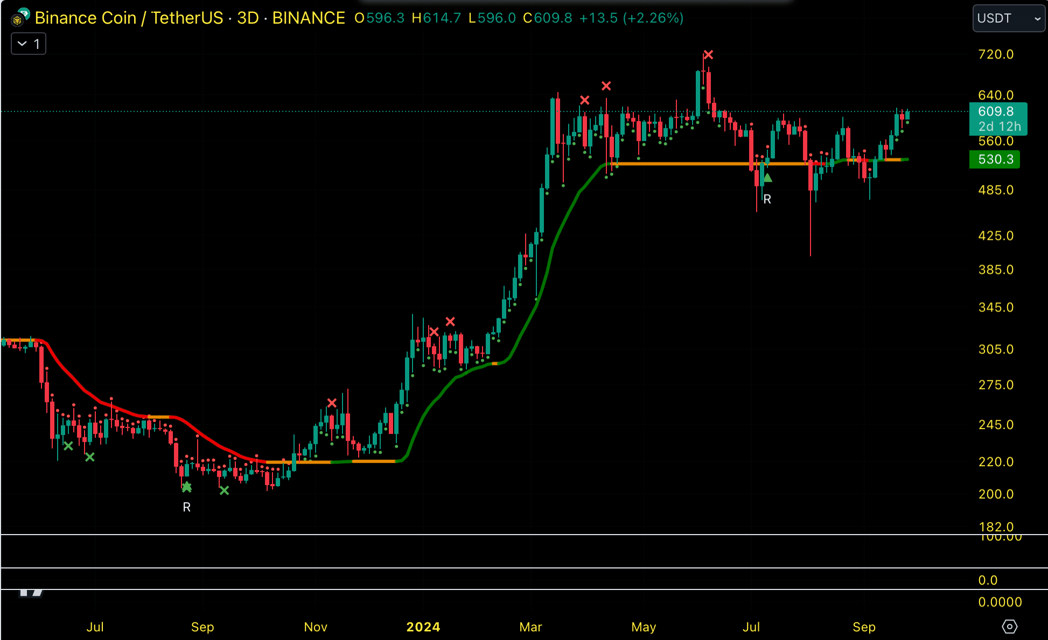1048x640 pixels.
Task: Click the 305.0 price axis label
Action: 996,349
